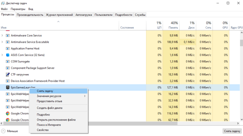Expand the Antimalware Core Service group
Viewport: 243px width, 136px height.
pyautogui.click(x=2, y=35)
